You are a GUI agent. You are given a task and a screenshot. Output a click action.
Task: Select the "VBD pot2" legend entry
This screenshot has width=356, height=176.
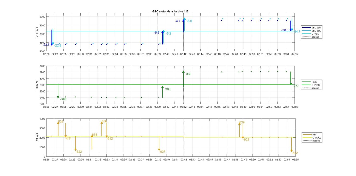click(311, 30)
